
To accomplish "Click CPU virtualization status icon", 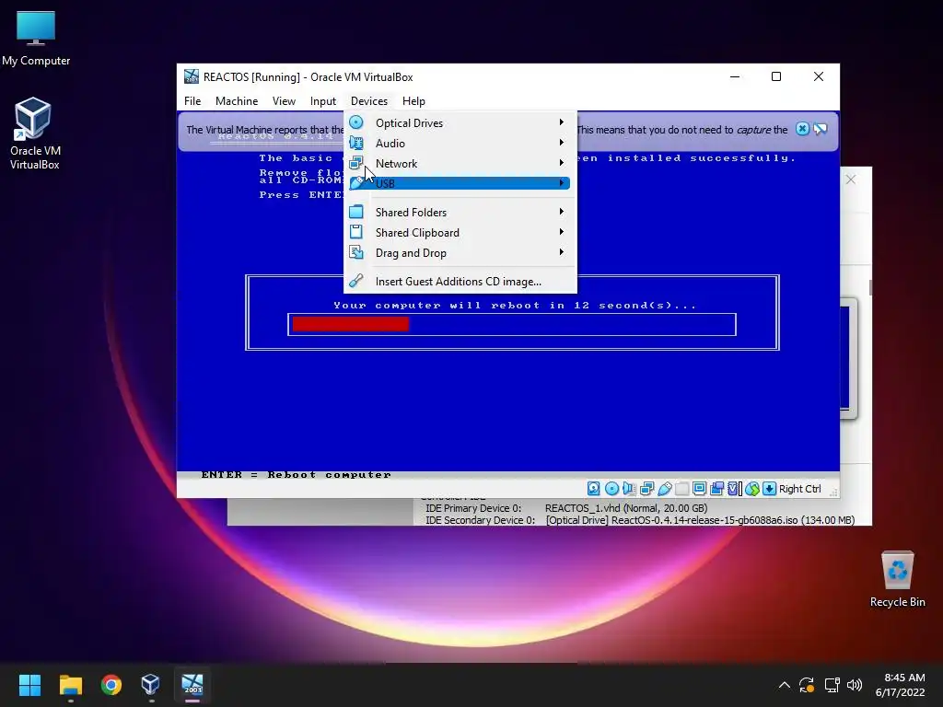I will pyautogui.click(x=734, y=489).
